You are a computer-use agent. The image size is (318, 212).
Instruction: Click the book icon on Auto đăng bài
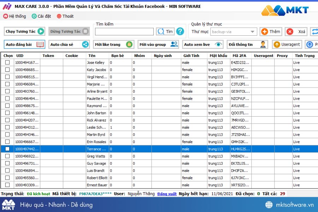[40, 45]
